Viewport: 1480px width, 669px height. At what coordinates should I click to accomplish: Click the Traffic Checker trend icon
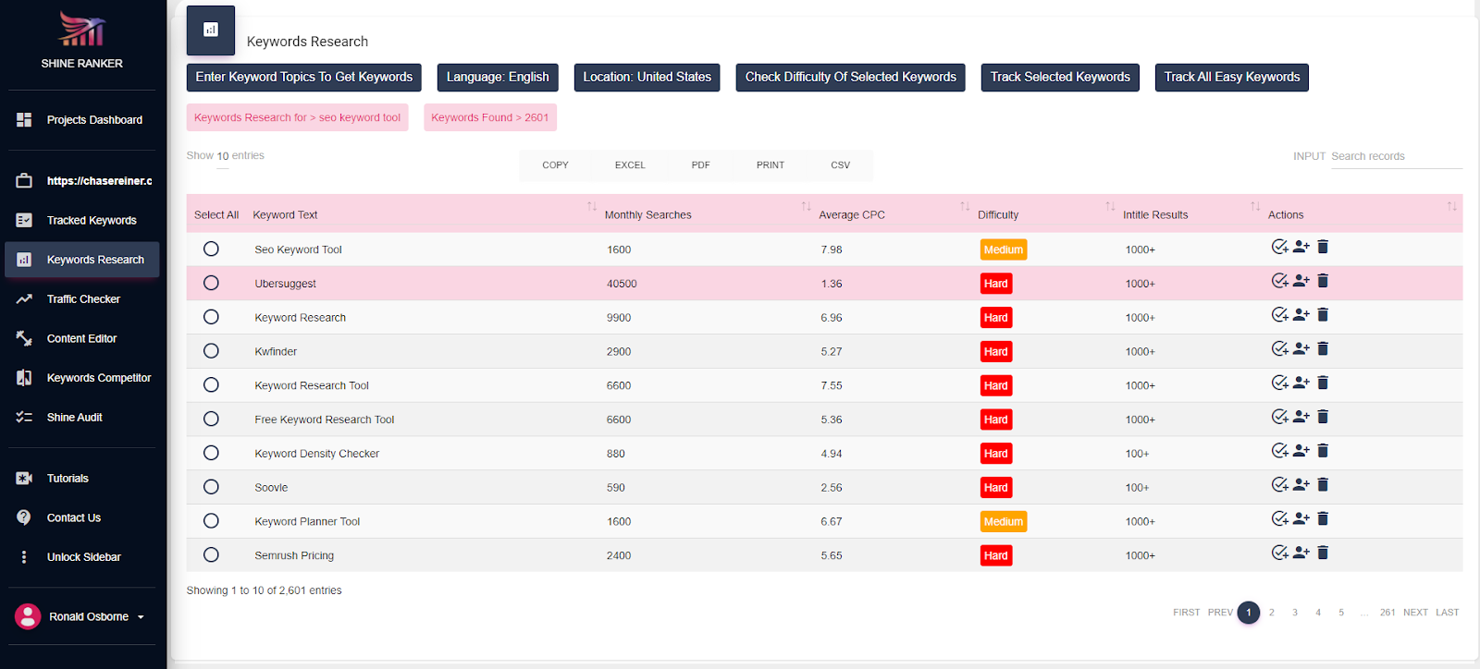point(24,299)
